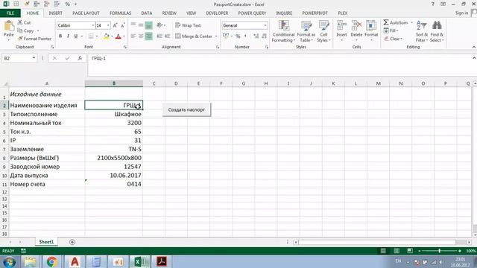Open the font size 14 dropdown
Screen dimensions: 477x268
point(108,25)
